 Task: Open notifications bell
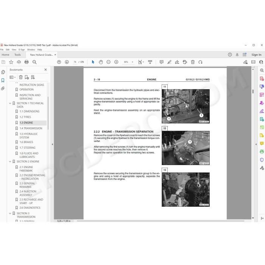237,55
